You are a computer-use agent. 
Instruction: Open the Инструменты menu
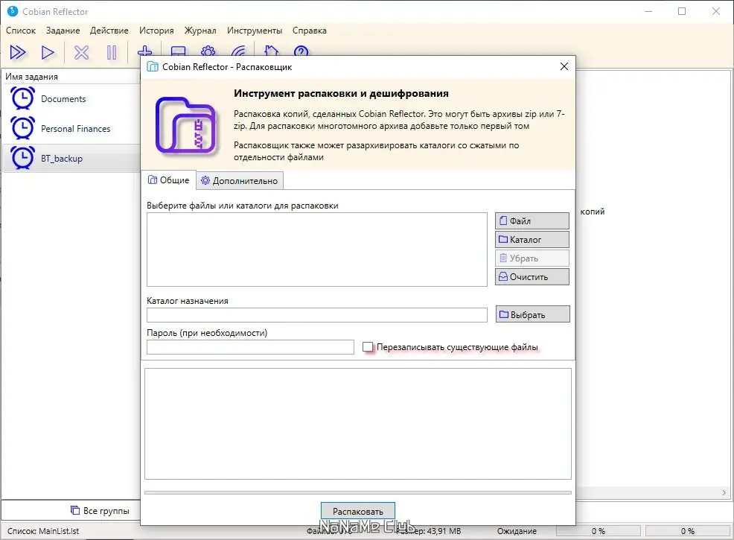point(254,31)
